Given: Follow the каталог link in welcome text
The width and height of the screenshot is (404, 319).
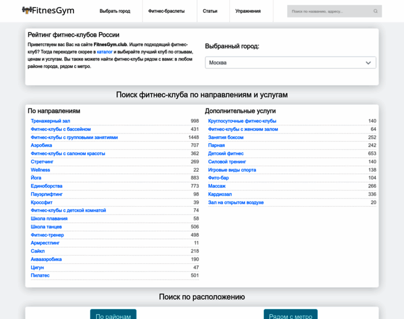Looking at the screenshot, I should tap(105, 52).
